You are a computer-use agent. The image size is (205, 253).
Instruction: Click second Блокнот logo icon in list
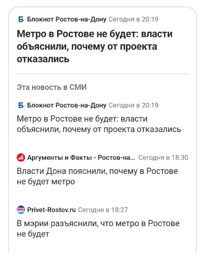coord(21,105)
